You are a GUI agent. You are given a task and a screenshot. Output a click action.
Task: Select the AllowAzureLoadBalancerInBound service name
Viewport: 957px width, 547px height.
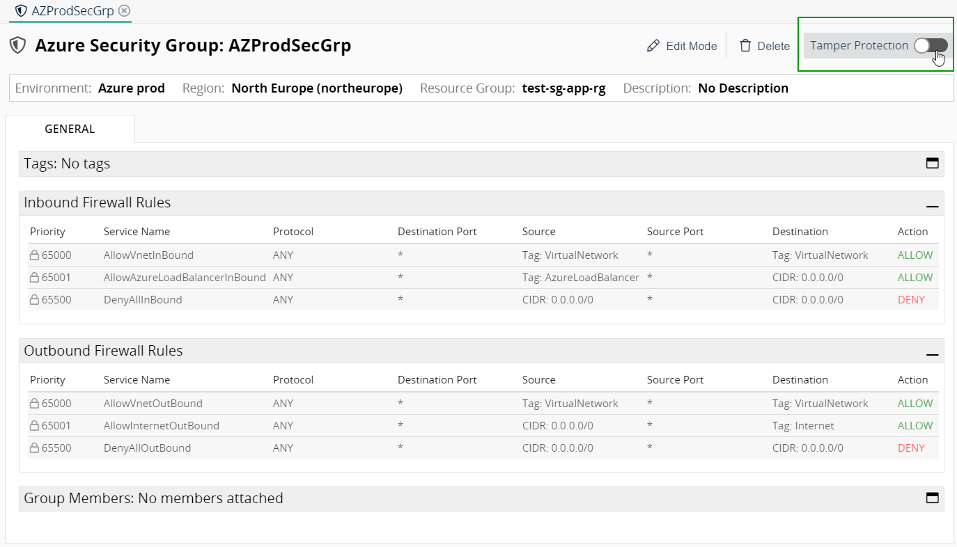click(x=185, y=278)
